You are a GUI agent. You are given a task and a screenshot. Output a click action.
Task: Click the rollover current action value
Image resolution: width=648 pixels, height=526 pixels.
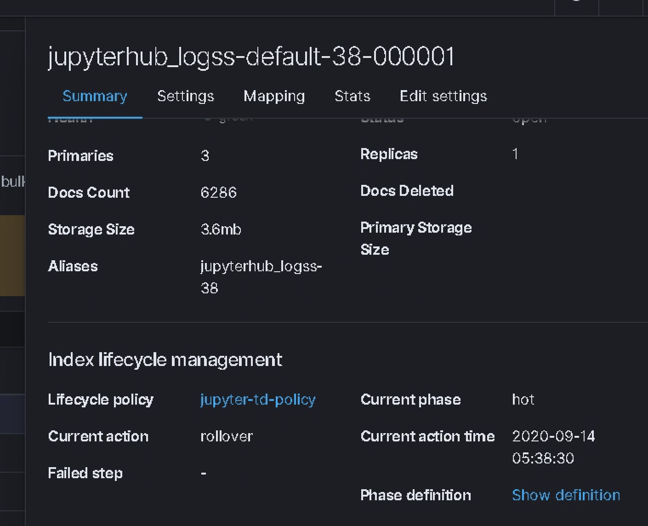tap(226, 436)
